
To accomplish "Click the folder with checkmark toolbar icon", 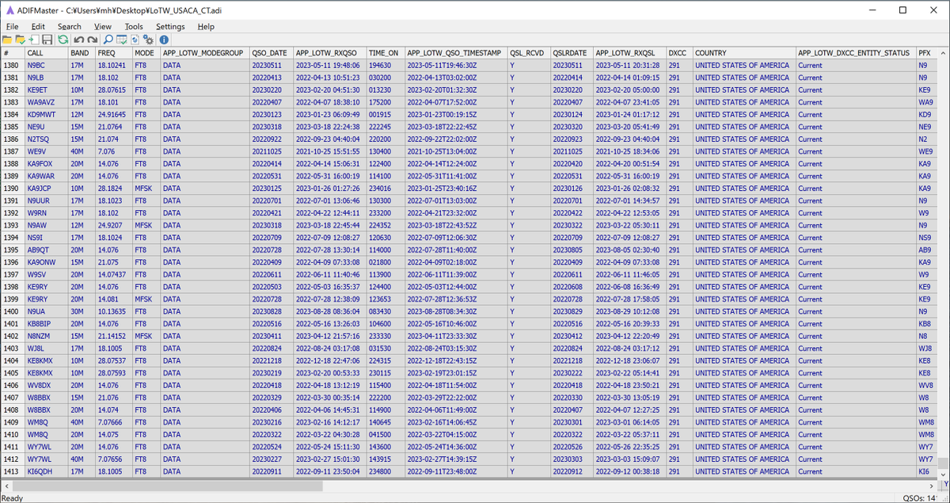I will point(20,39).
